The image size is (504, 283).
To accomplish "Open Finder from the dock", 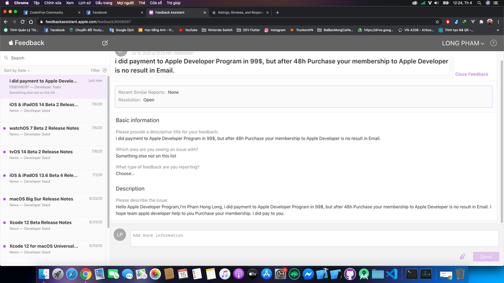I will click(x=44, y=274).
